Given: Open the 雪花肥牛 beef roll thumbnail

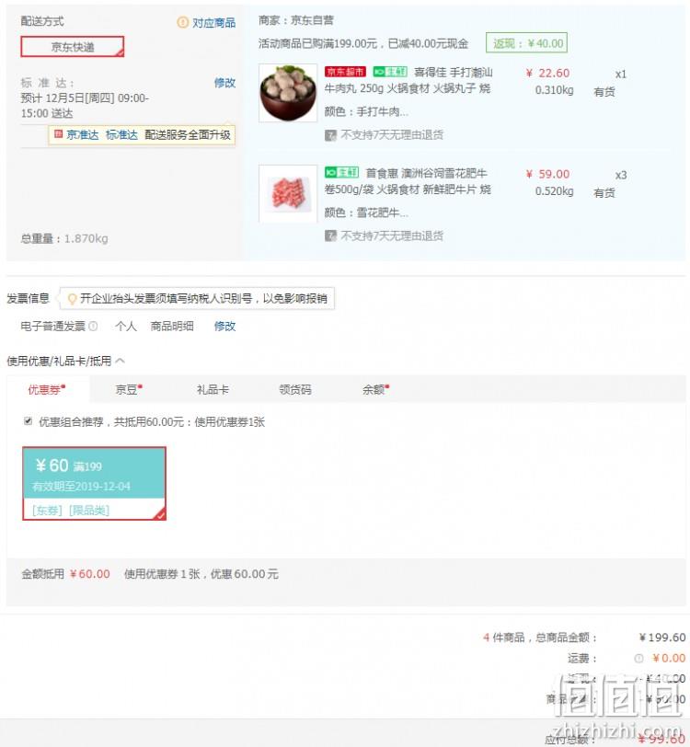Looking at the screenshot, I should point(288,194).
